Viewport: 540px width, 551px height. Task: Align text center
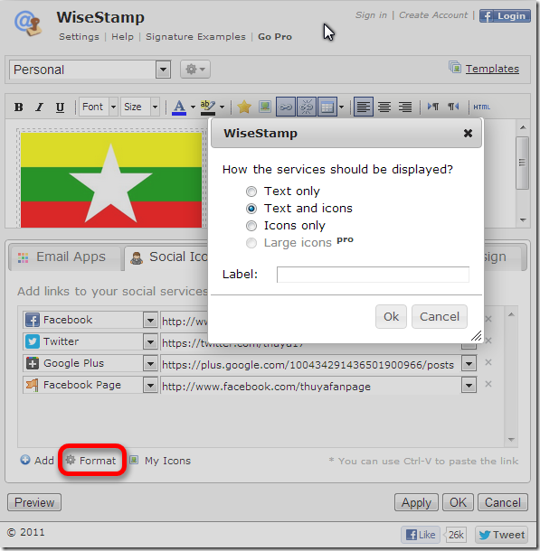[x=384, y=107]
